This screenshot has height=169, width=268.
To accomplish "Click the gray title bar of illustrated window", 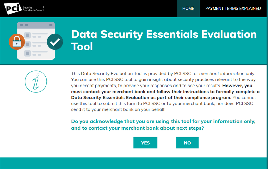I will pos(36,25).
